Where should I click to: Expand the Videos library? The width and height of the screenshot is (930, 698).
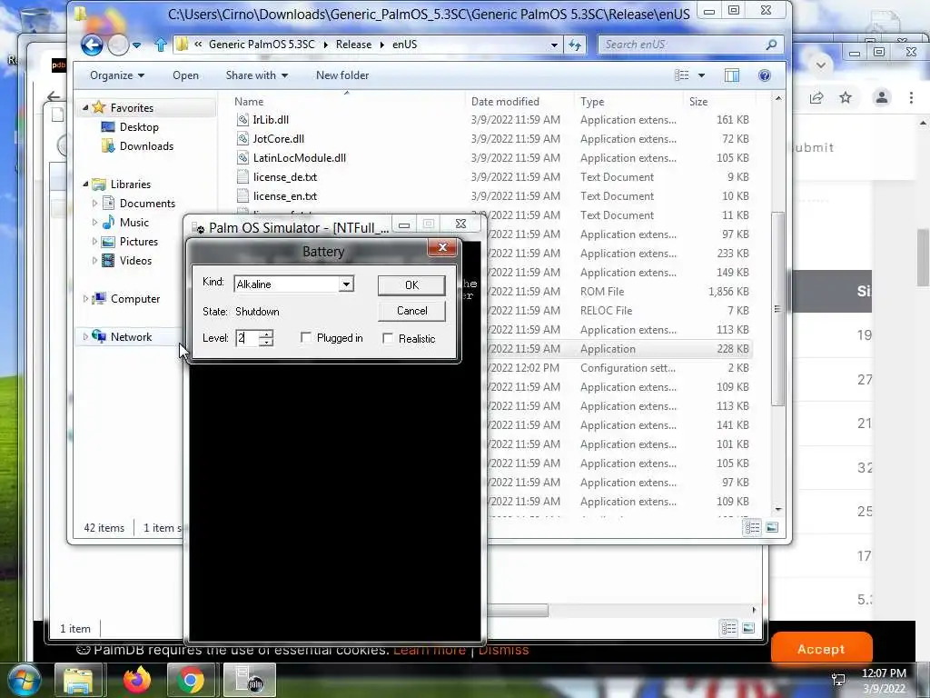[94, 260]
